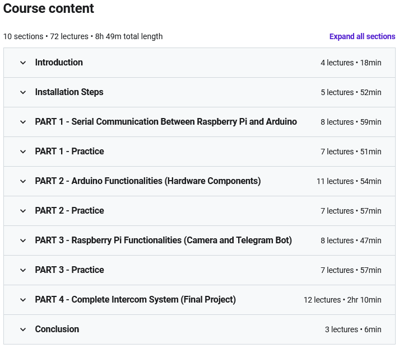The width and height of the screenshot is (399, 349).
Task: Click chevron next to PART 2 - Arduino Functionalities
Action: (23, 181)
